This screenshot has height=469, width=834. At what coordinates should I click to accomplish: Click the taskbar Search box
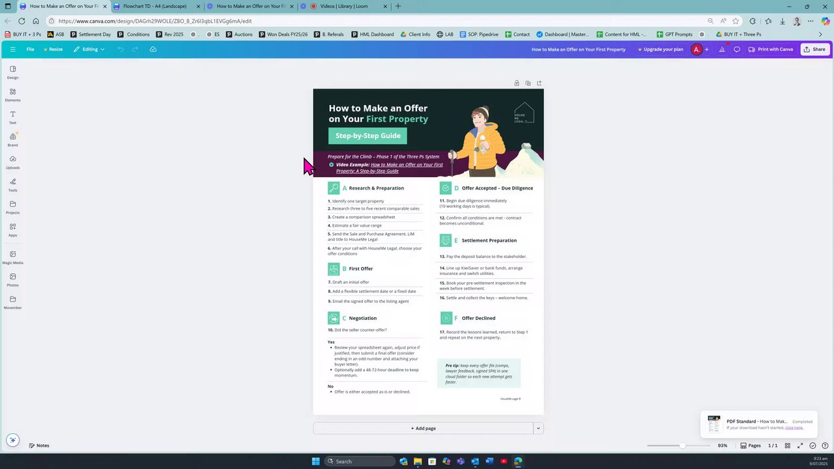tap(360, 461)
